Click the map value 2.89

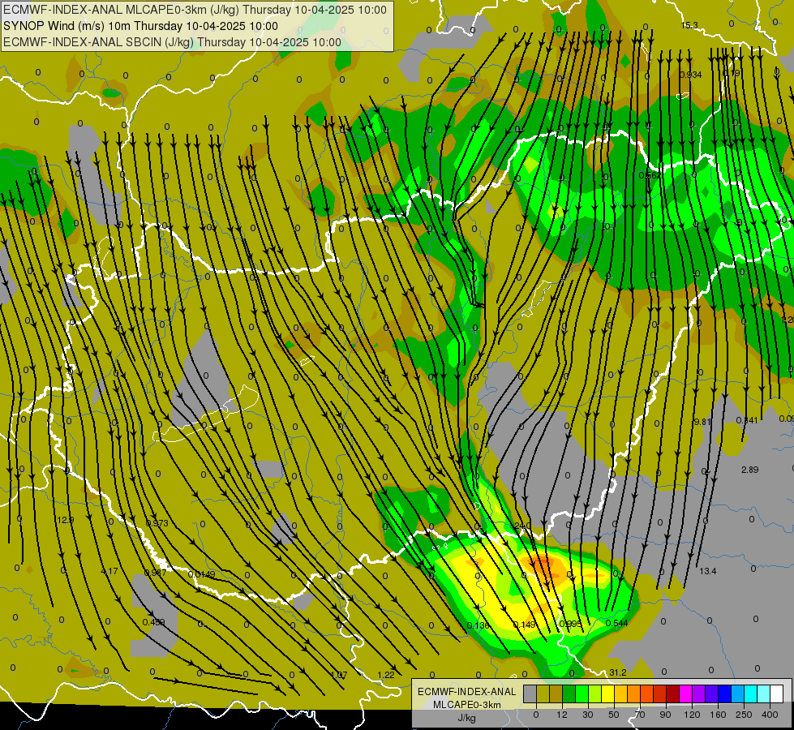[x=750, y=470]
